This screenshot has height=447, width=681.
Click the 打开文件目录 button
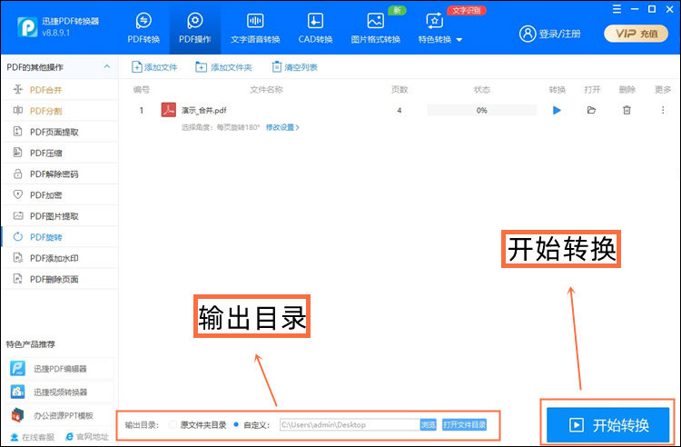(464, 425)
